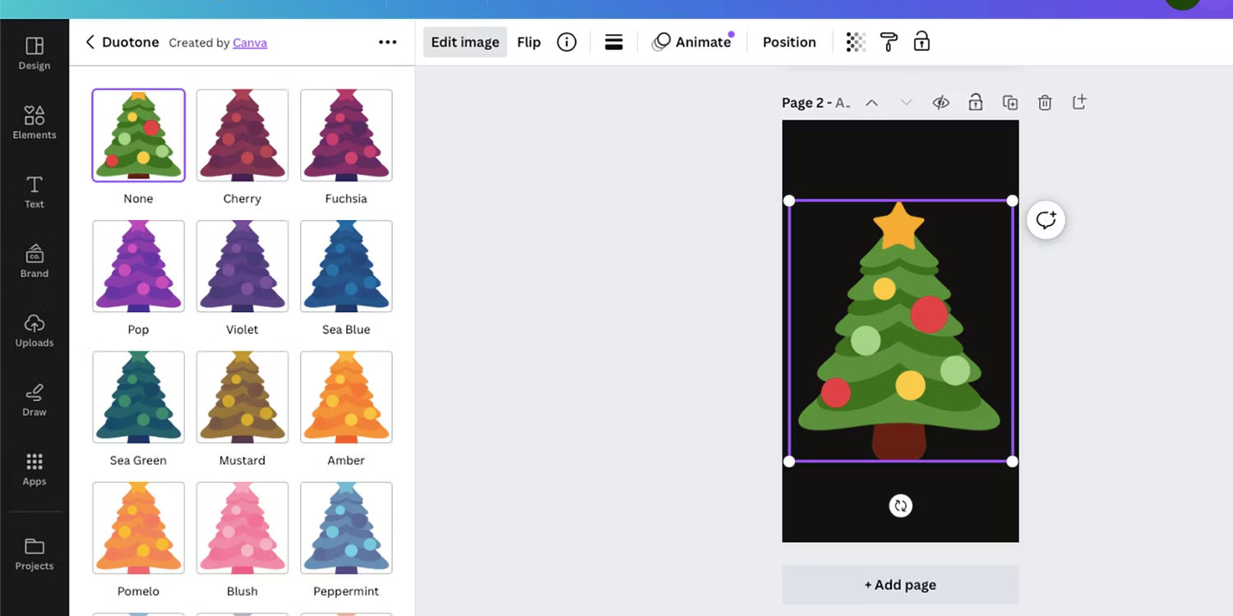
Task: Switch to the Edit image tab
Action: 464,41
